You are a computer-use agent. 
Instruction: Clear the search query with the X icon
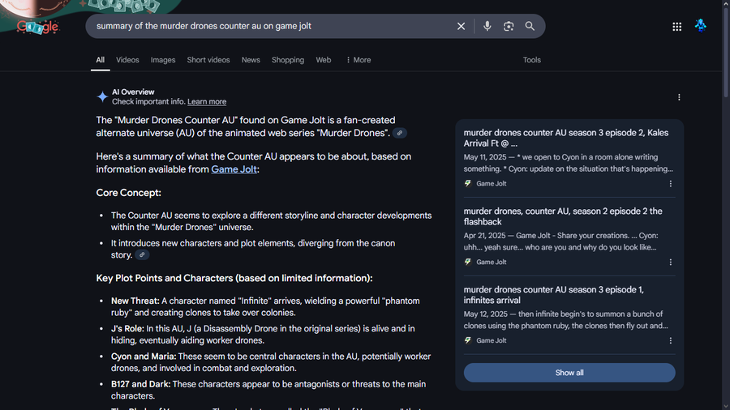click(461, 26)
